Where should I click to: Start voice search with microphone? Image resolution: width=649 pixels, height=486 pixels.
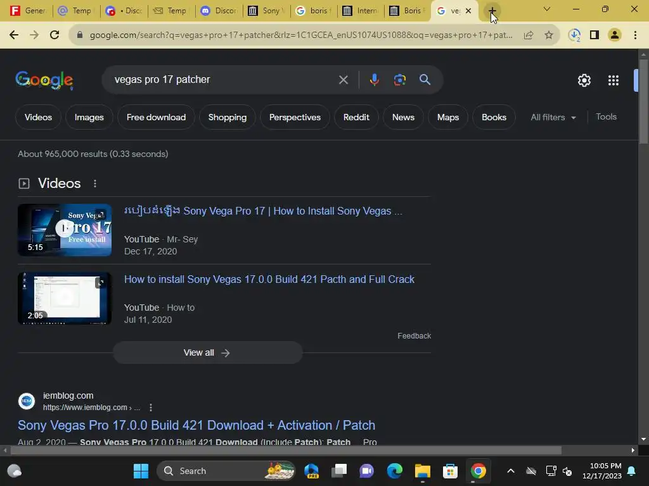pos(374,80)
